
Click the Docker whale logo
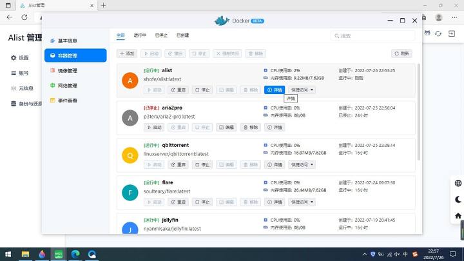point(222,21)
